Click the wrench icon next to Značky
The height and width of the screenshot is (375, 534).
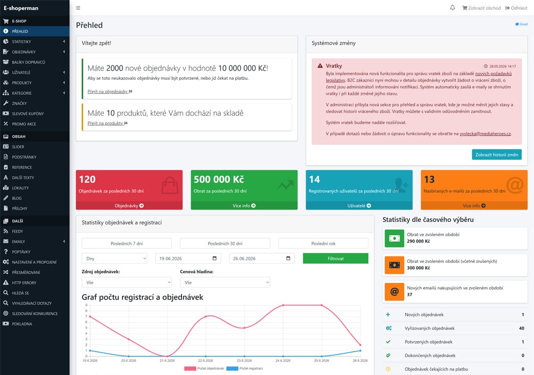pos(6,103)
